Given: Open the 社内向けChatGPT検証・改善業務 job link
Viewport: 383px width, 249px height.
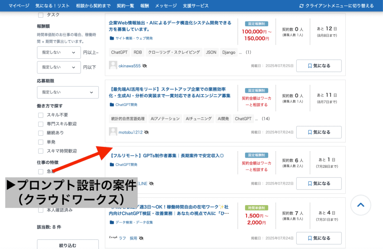Looking at the screenshot, I should 169,210.
